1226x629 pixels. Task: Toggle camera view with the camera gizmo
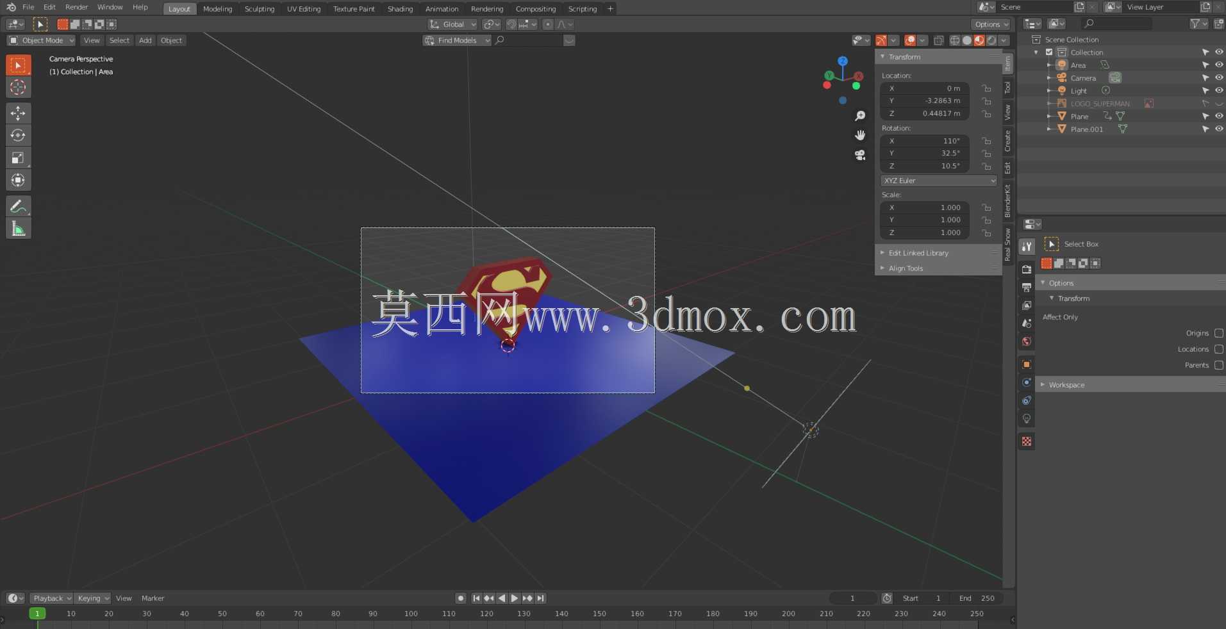[x=860, y=155]
